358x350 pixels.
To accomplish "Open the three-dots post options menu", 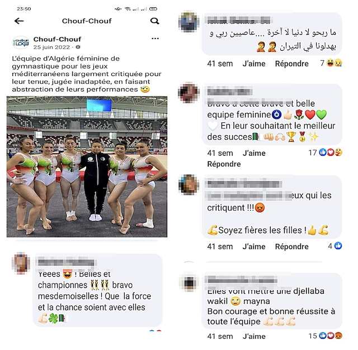I will coord(155,39).
